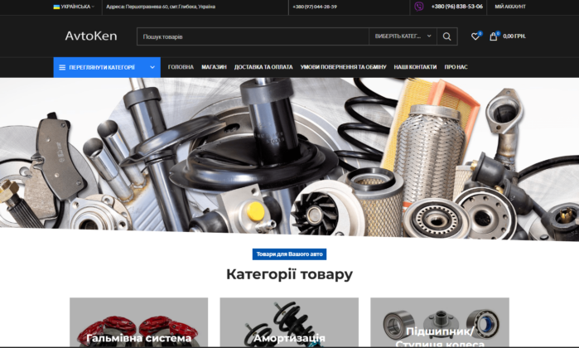Click the 'Мій аккаунт' link

click(x=510, y=6)
